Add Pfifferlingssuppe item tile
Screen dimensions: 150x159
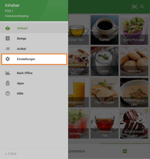(134, 92)
